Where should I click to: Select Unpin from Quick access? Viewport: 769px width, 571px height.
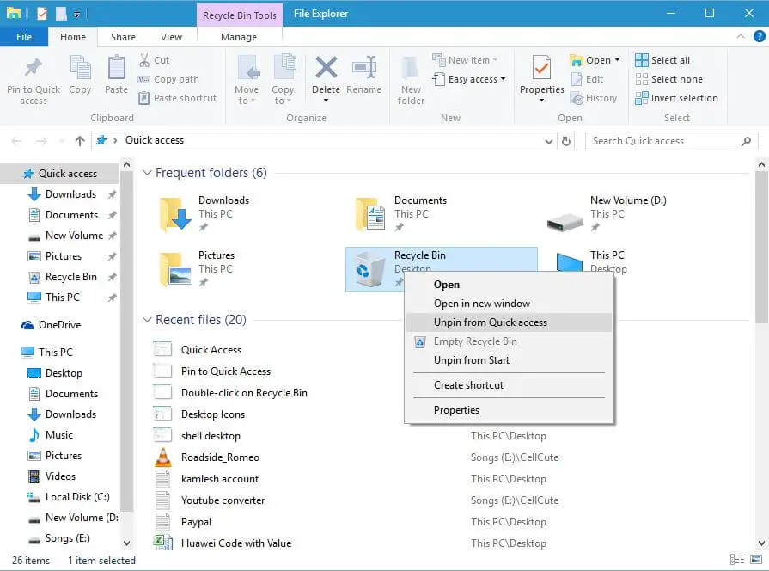click(x=509, y=322)
